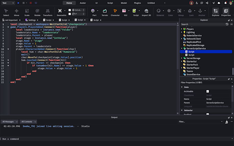Open the Terrain editor
This screenshot has width=234, height=146.
105,12
